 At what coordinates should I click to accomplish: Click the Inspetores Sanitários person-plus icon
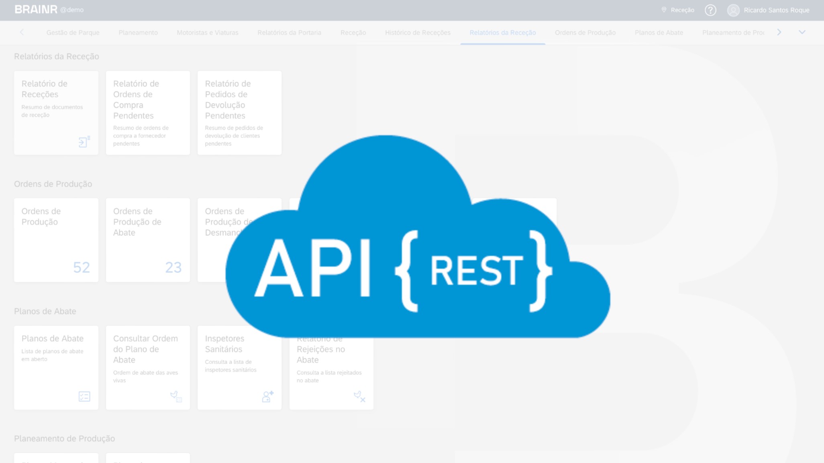click(x=268, y=396)
